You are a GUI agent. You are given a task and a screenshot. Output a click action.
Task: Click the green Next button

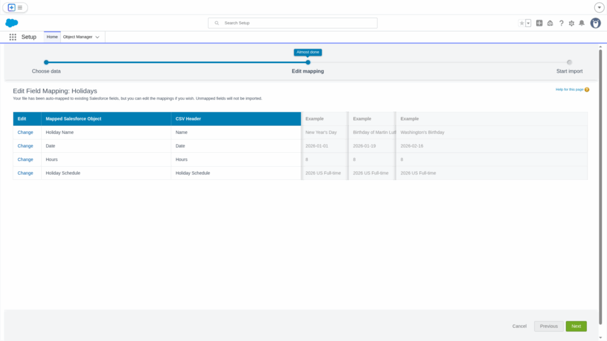576,326
